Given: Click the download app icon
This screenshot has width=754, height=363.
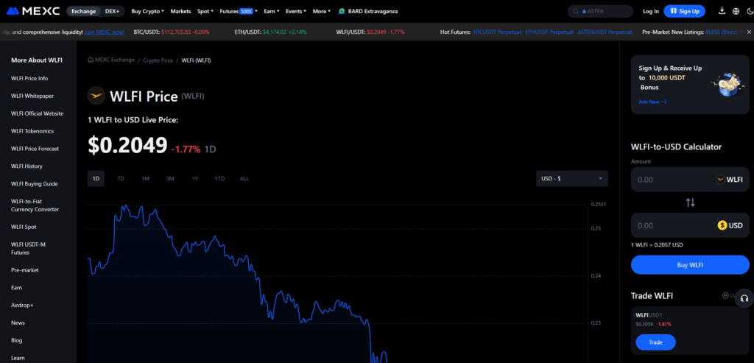Looking at the screenshot, I should point(722,11).
